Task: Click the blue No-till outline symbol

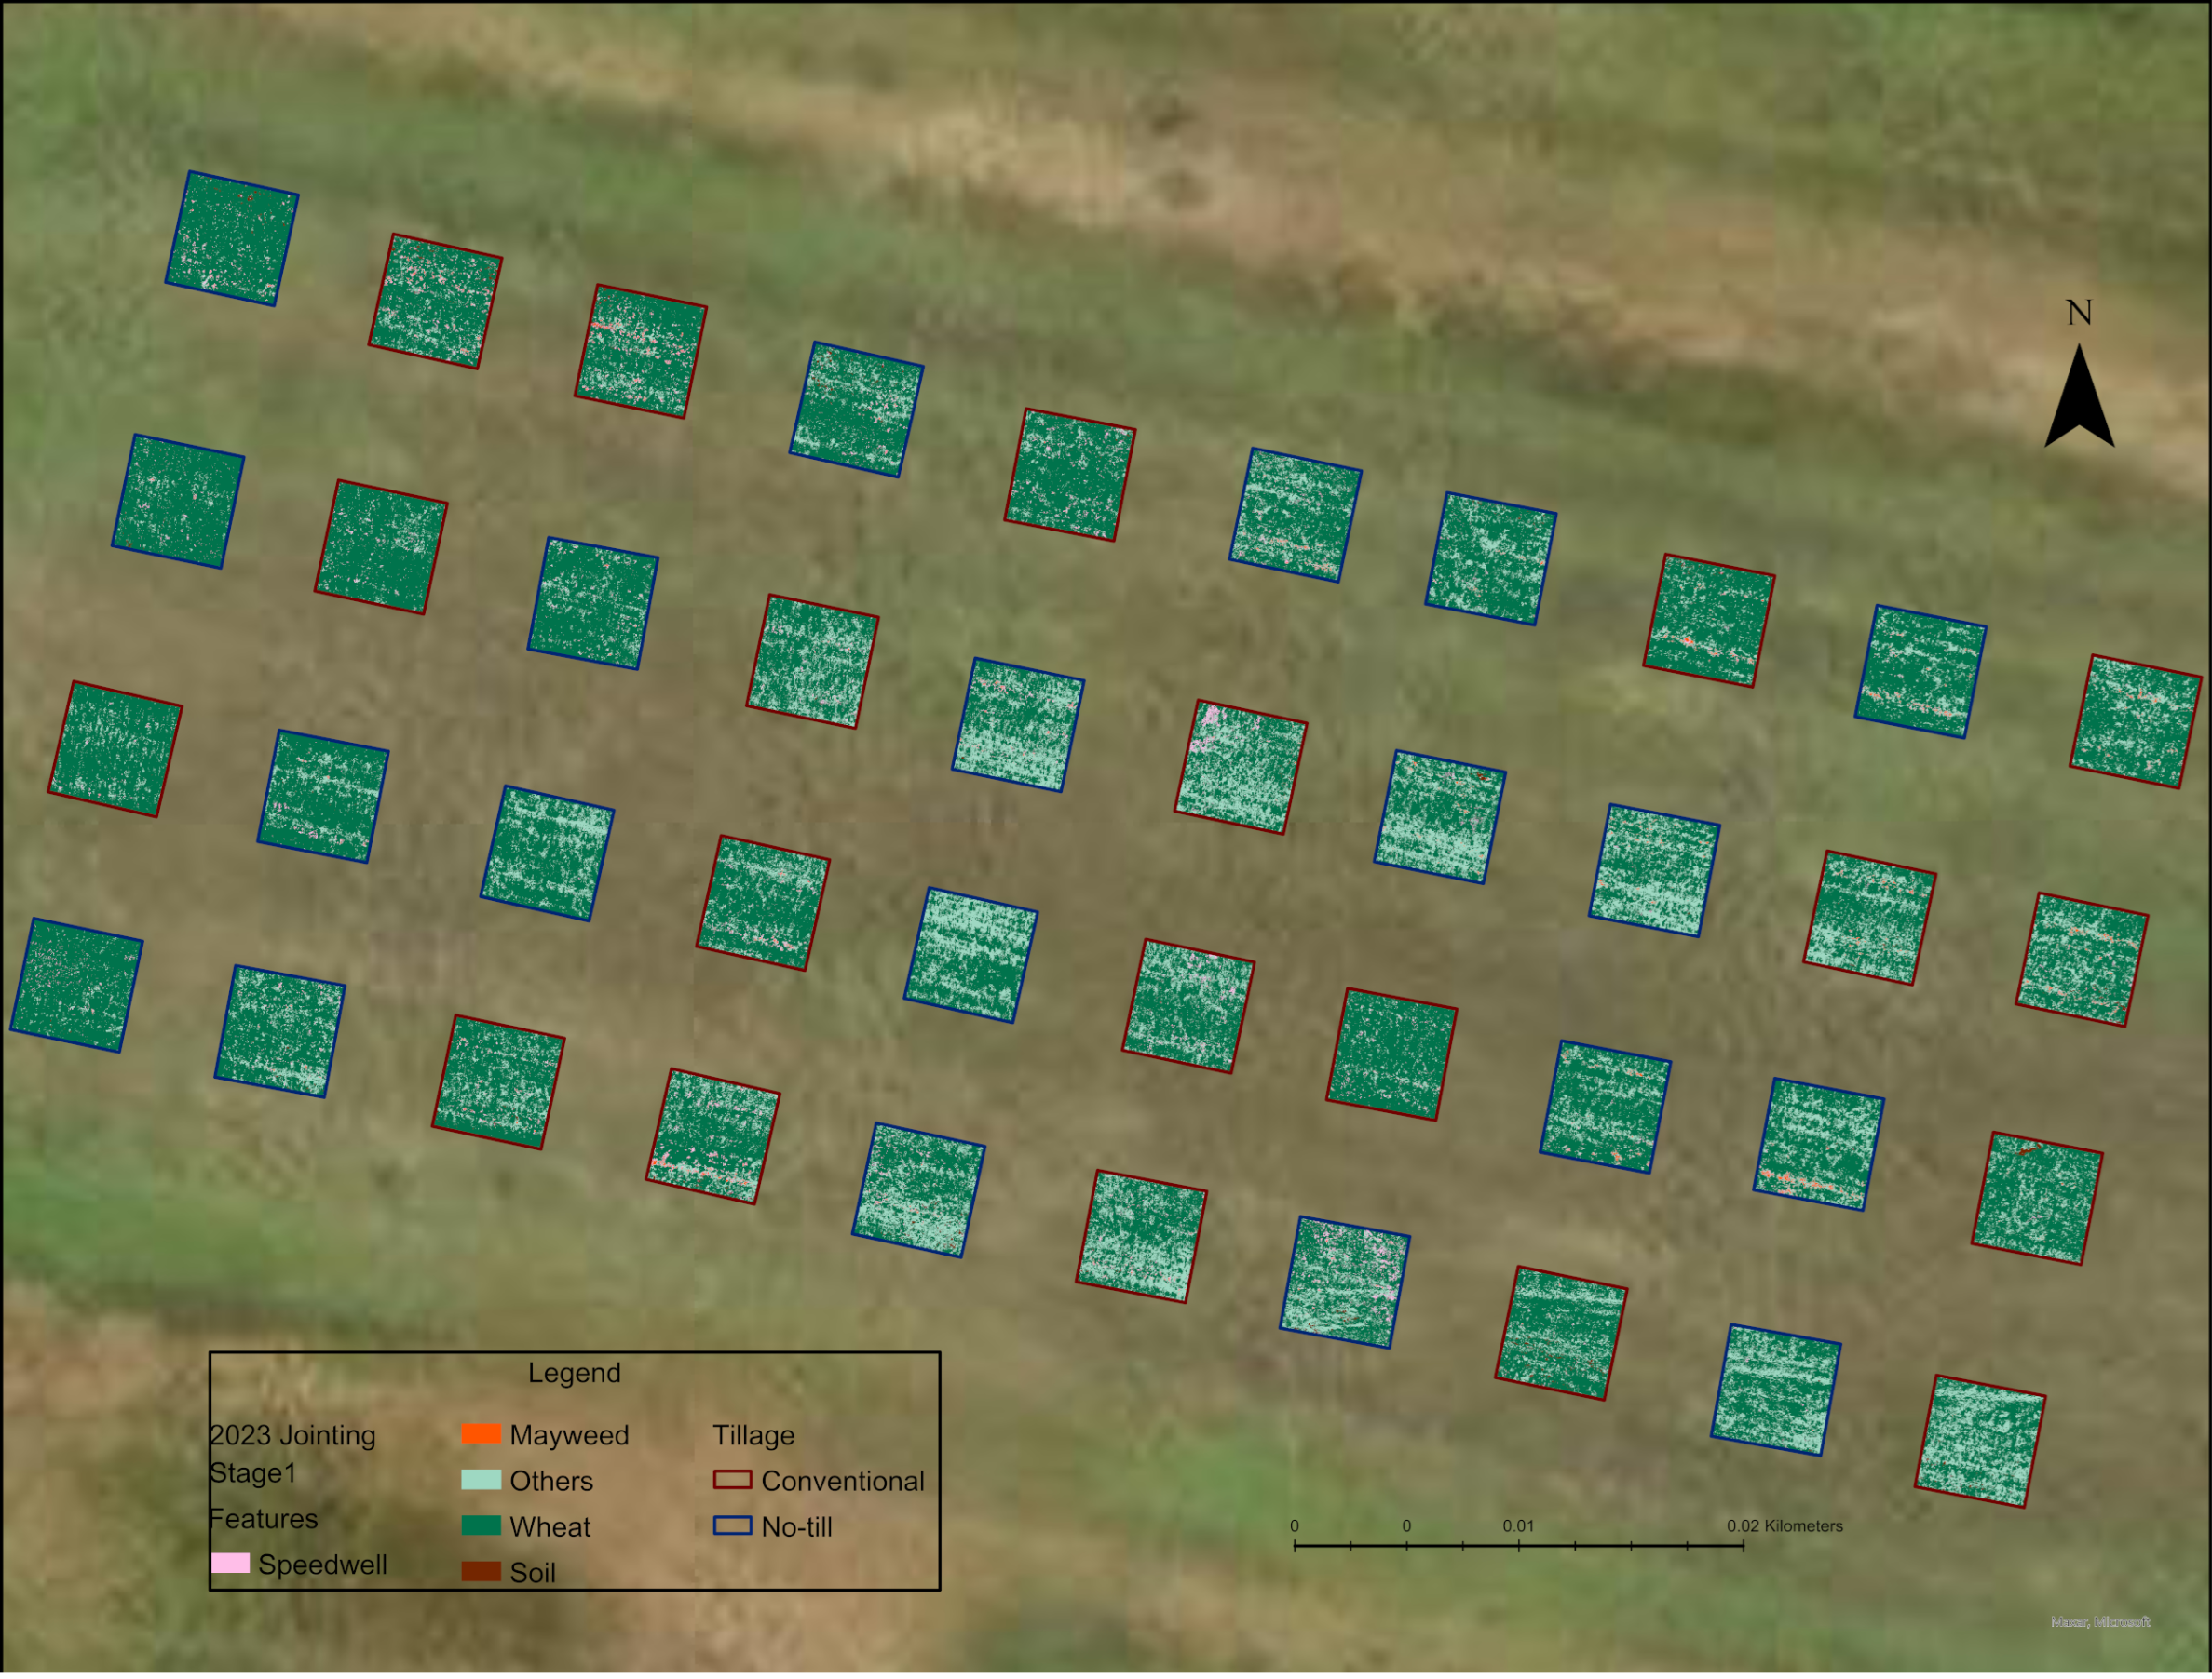Action: coord(733,1526)
